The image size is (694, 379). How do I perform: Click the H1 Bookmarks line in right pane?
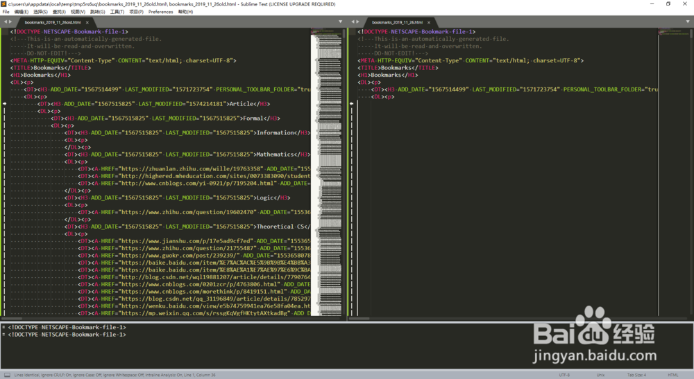tap(388, 75)
